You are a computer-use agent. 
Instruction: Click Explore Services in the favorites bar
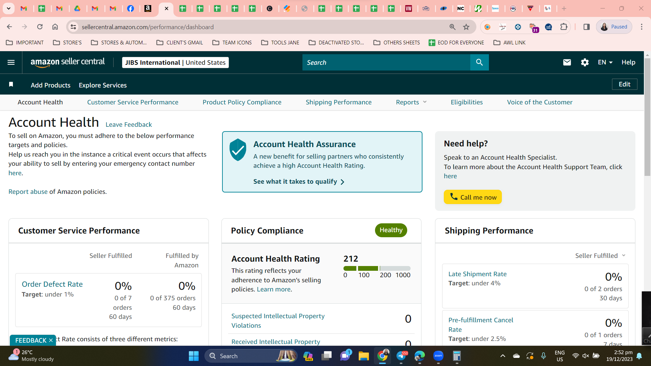103,85
